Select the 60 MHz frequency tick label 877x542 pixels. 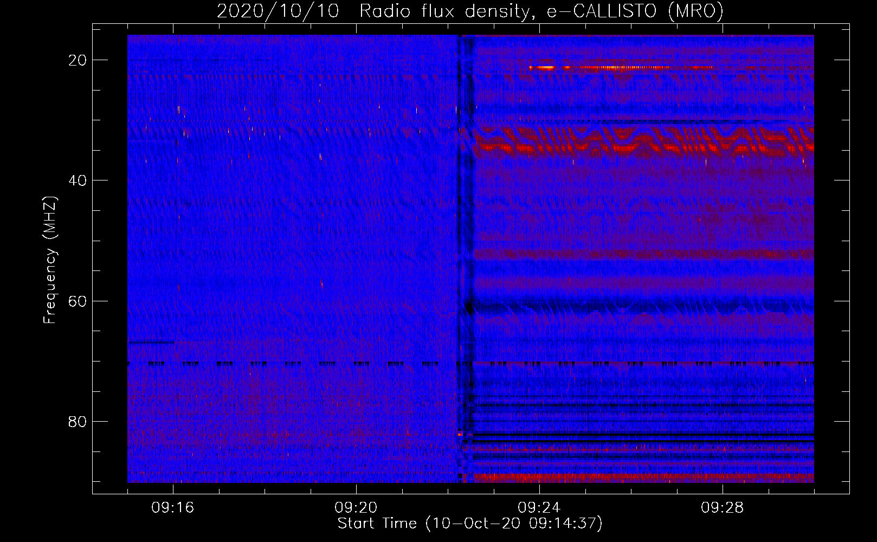point(78,301)
